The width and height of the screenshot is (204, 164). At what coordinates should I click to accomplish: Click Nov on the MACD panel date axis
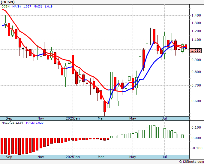click(41, 157)
